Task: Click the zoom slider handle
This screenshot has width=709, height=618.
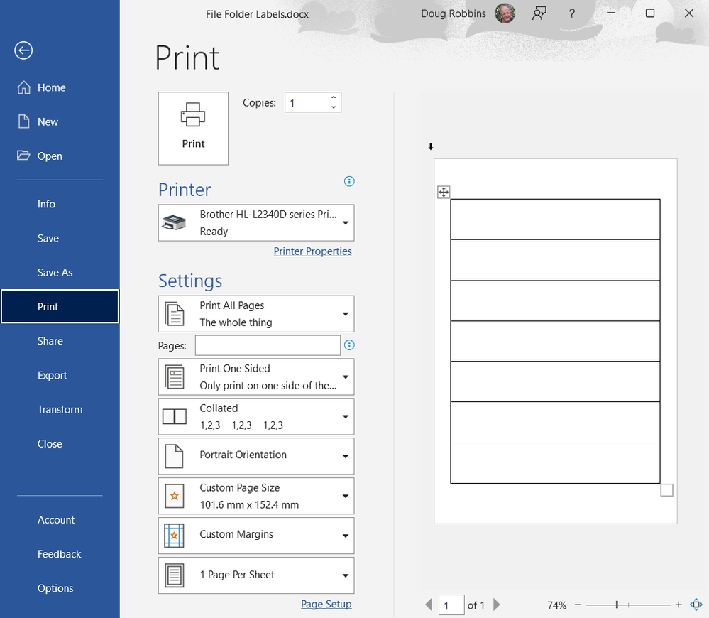Action: pos(617,605)
